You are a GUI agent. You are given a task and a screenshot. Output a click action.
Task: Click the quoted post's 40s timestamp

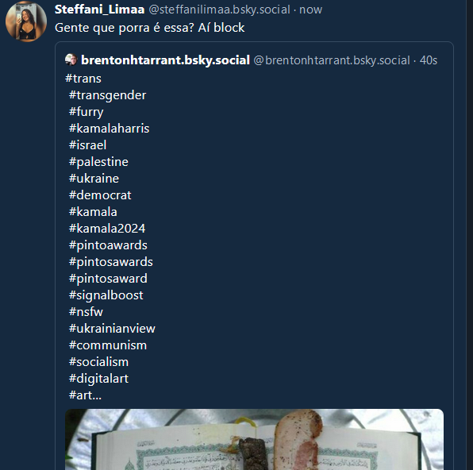[429, 60]
